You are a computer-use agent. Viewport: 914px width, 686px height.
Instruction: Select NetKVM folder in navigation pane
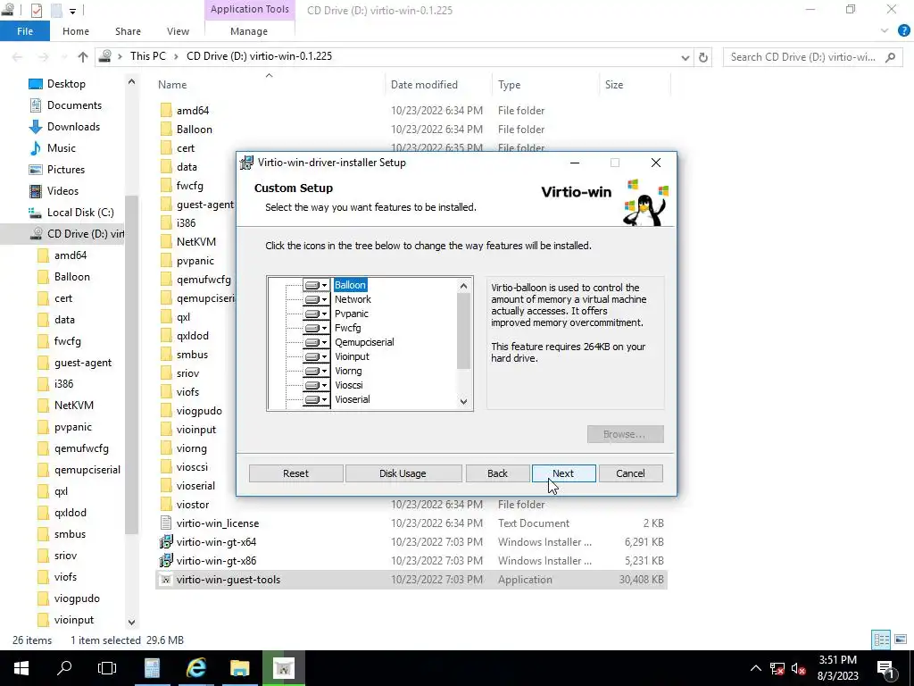[74, 406]
